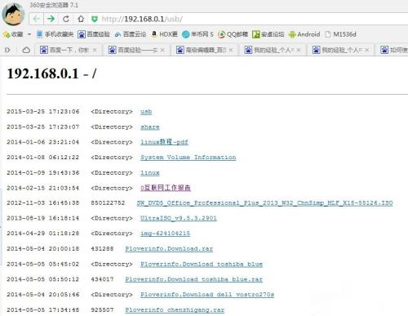Go to the home page icon
This screenshot has height=316, width=408.
81,19
